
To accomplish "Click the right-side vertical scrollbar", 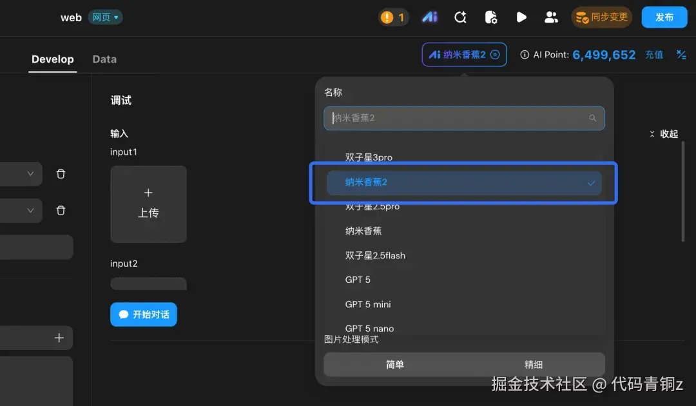I will 682,191.
